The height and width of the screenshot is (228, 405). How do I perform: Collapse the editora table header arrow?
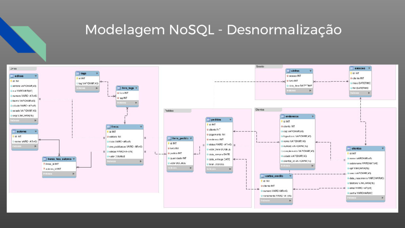pyautogui.click(x=36, y=76)
